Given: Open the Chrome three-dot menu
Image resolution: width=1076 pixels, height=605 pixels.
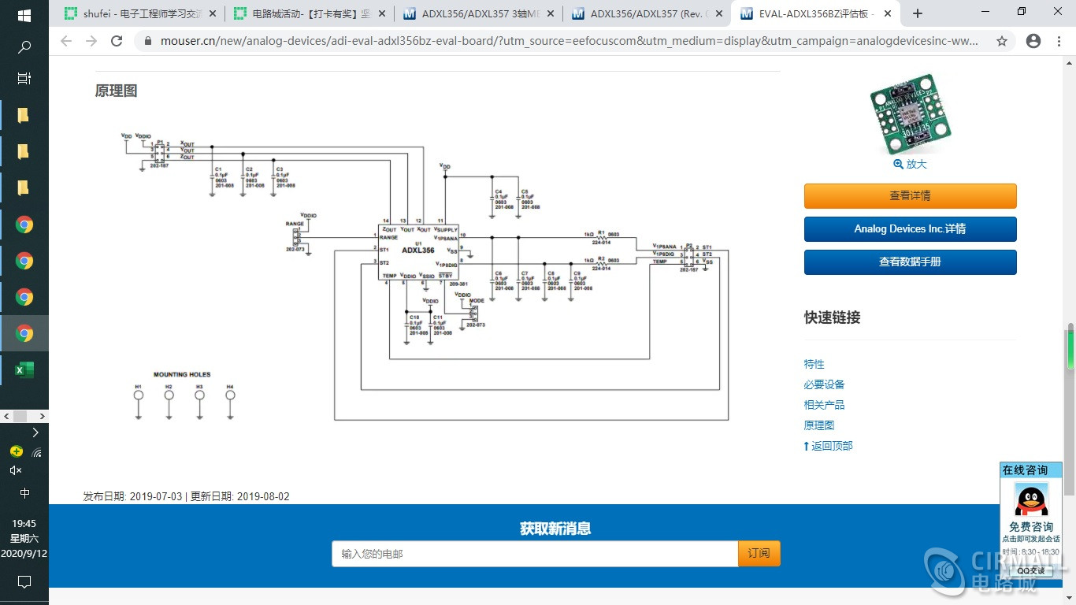Looking at the screenshot, I should 1060,41.
